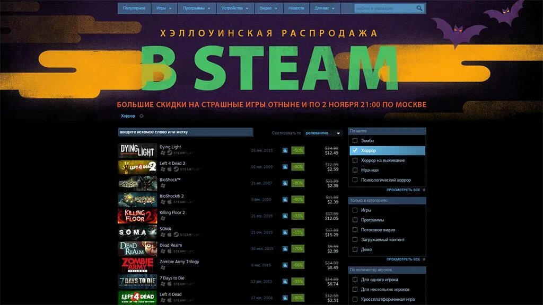This screenshot has height=305, width=543.
Task: Click thumbs-up review icon in Dying Light row
Action: pyautogui.click(x=285, y=150)
